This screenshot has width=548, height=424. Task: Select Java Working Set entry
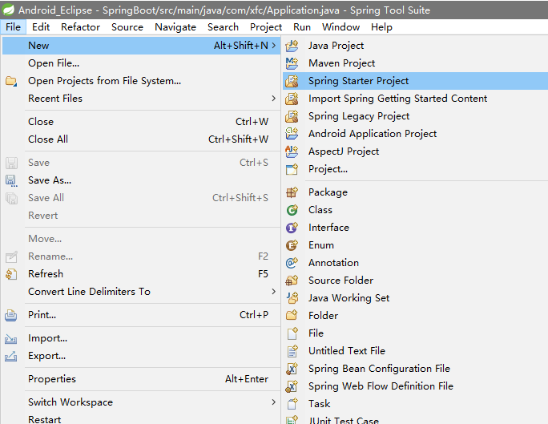pos(415,298)
